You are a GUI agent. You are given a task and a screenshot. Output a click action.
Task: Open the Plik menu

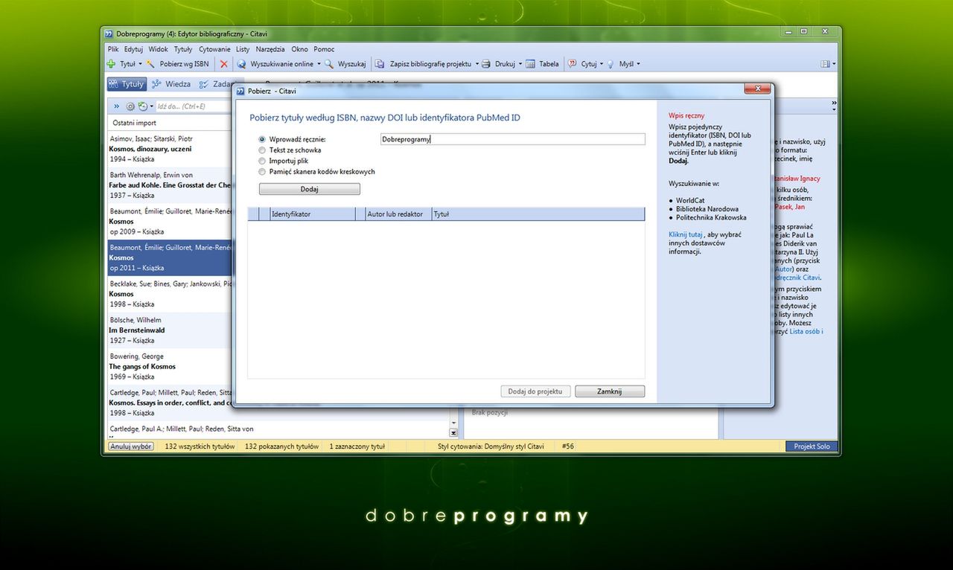[x=113, y=49]
